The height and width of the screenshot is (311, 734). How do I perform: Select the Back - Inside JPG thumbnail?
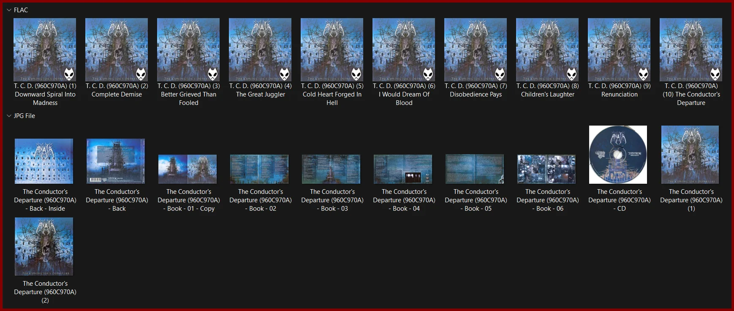click(x=44, y=161)
